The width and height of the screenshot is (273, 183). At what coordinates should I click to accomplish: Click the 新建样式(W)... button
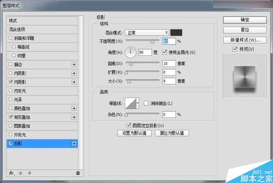pyautogui.click(x=245, y=40)
